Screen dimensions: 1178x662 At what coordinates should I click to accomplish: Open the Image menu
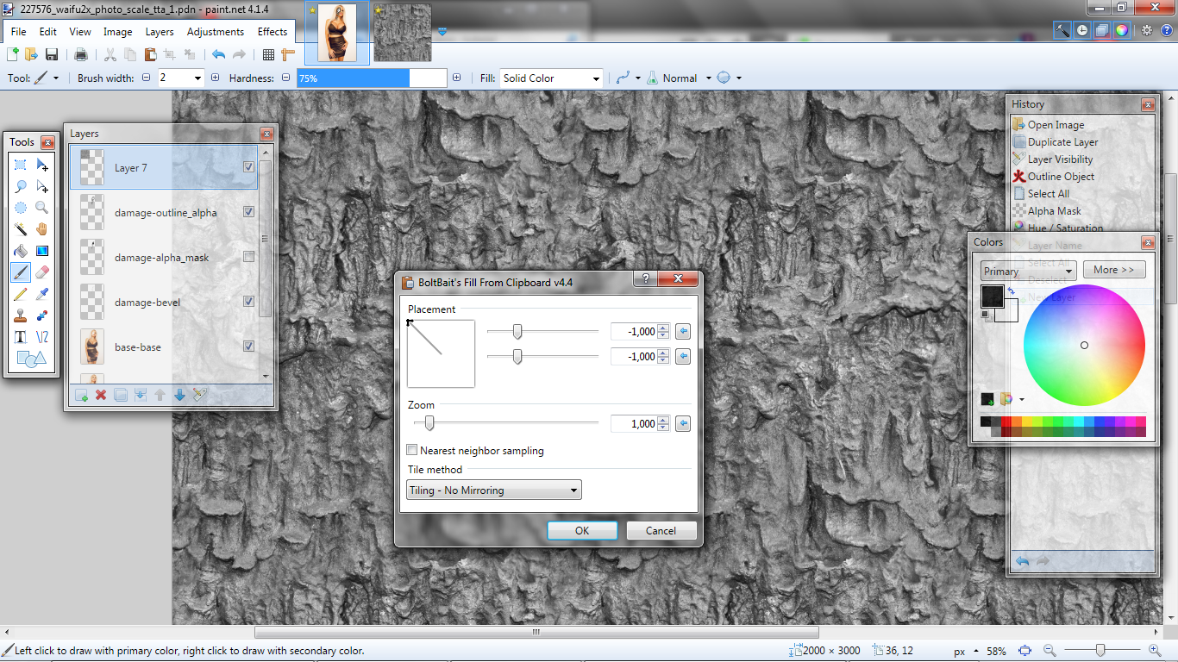(x=118, y=32)
